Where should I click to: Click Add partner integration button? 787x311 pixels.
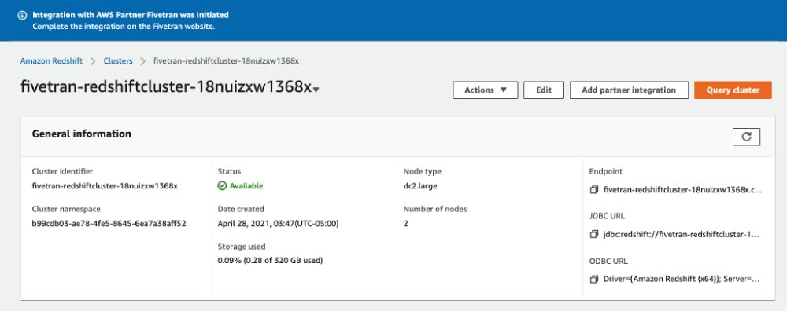[x=628, y=90]
